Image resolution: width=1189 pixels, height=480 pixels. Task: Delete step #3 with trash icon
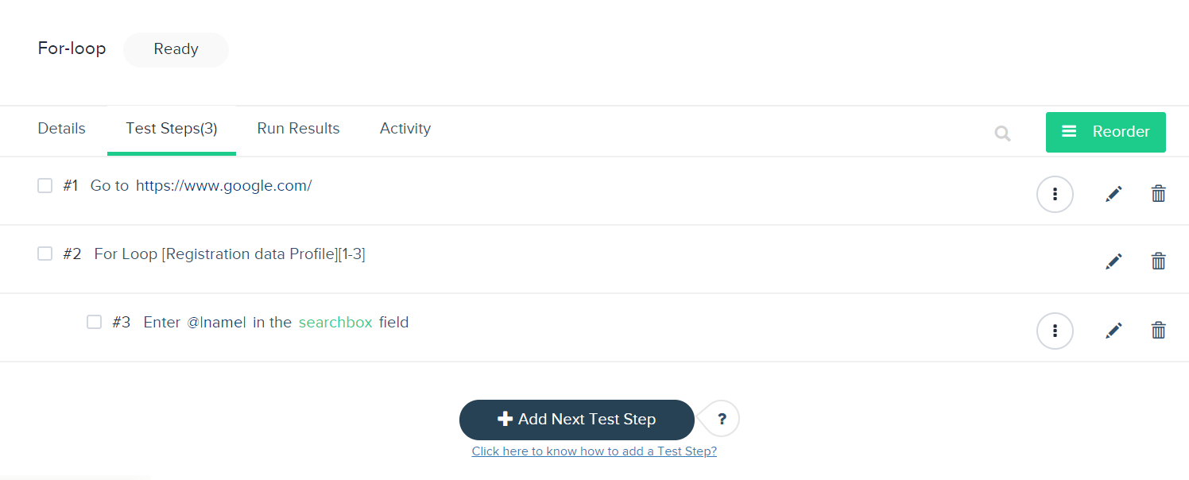(x=1159, y=330)
